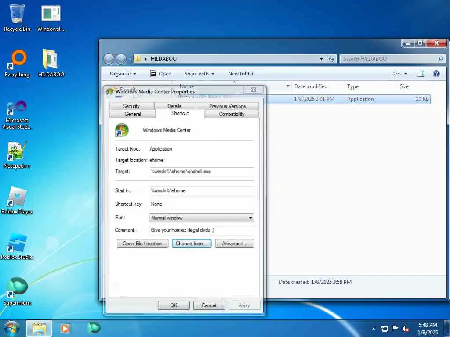The height and width of the screenshot is (337, 450).
Task: Open the Run Normal window dropdown
Action: [x=202, y=218]
